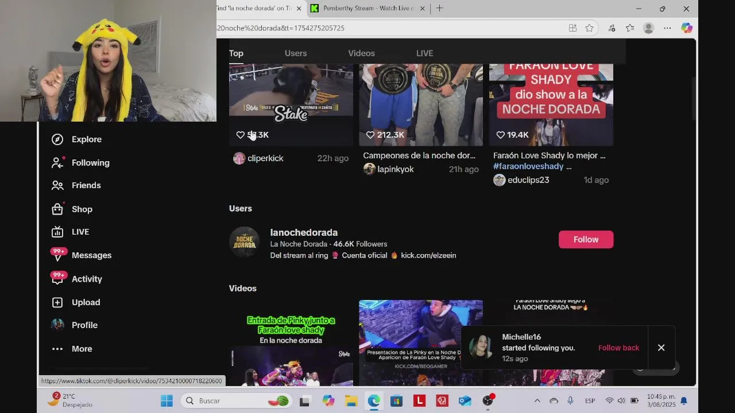Open the lanochedorada profile picture
Screen dimensions: 735x413
click(x=244, y=242)
